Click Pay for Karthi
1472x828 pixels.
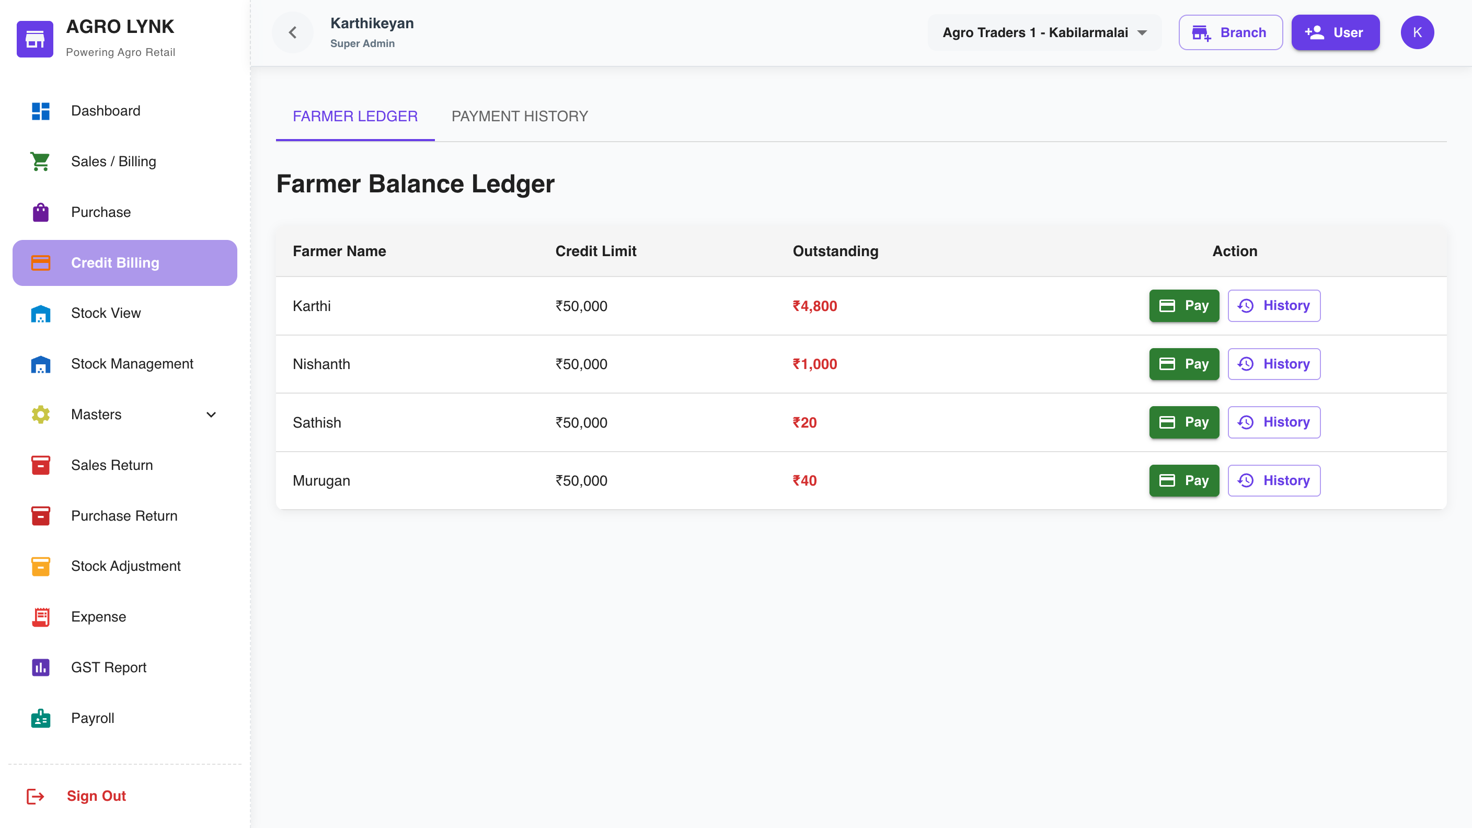pos(1184,306)
